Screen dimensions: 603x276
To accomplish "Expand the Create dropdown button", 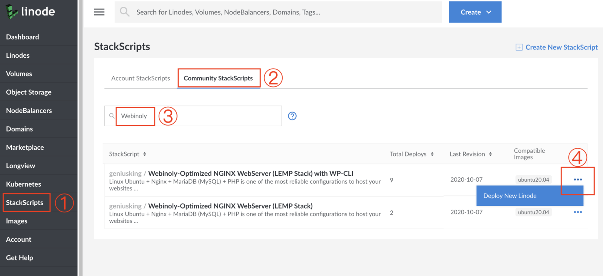I will (x=475, y=12).
